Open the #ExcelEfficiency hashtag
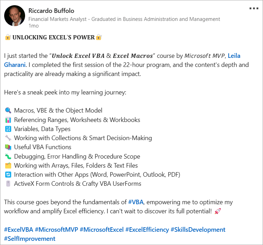263x245 pixels. click(147, 230)
